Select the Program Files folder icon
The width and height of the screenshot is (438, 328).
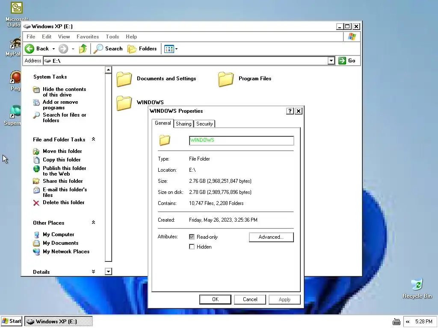pos(226,79)
